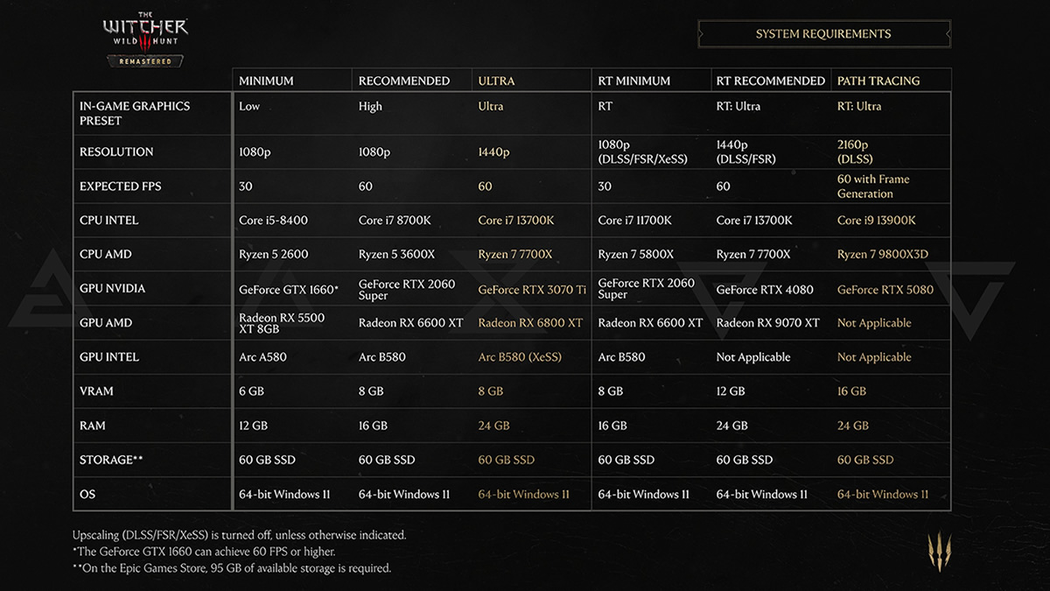Click the Ryzen 5 2600 cell
1050x591 pixels.
[x=273, y=254]
